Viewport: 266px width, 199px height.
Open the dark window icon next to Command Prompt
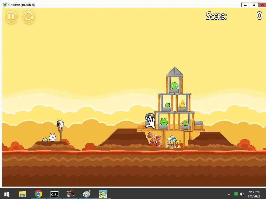tap(71, 194)
